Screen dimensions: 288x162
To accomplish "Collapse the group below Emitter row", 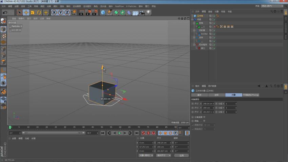I will tap(194, 38).
